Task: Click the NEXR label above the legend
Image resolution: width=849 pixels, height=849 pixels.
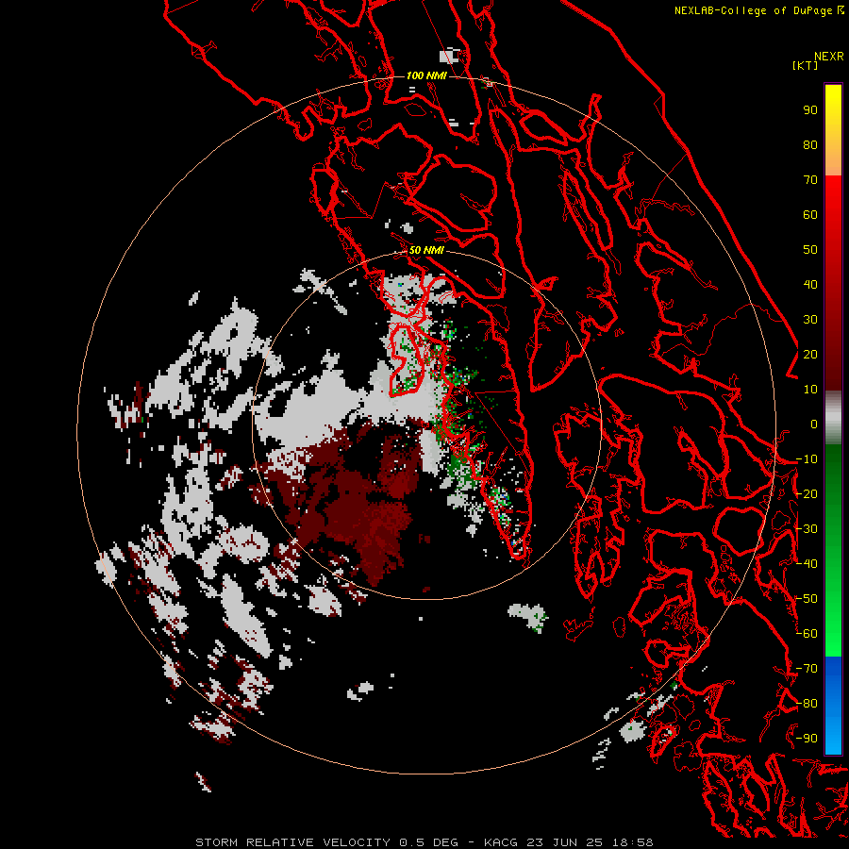Action: (x=829, y=57)
